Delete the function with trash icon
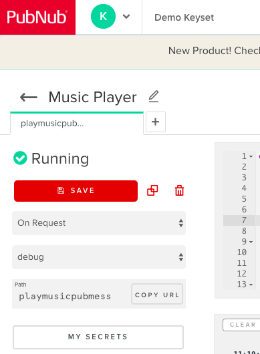The width and height of the screenshot is (260, 354). [179, 190]
